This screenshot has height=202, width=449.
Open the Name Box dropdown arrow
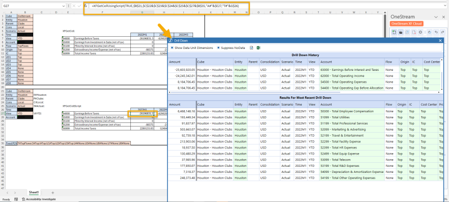[63, 6]
